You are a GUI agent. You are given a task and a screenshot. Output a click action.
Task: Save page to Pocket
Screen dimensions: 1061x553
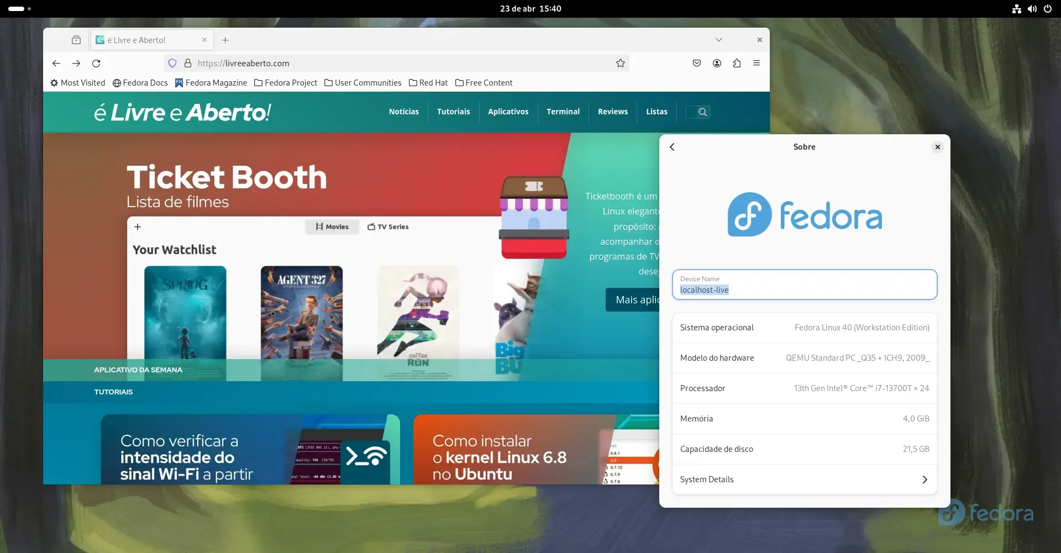(697, 63)
